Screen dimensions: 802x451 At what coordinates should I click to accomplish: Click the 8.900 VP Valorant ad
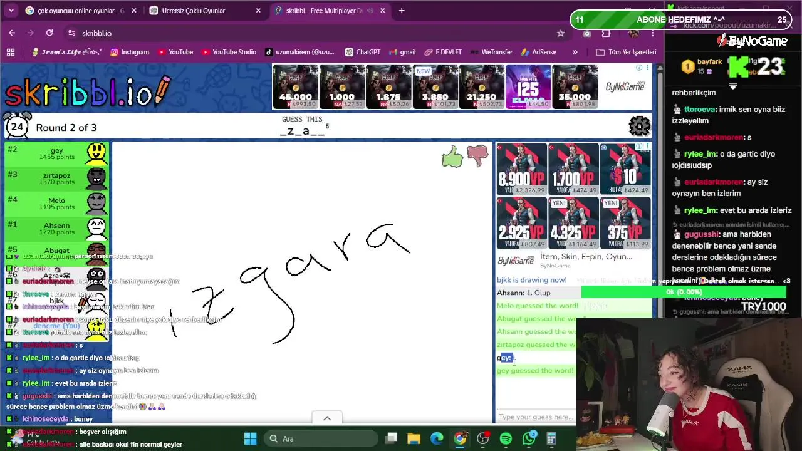(522, 169)
